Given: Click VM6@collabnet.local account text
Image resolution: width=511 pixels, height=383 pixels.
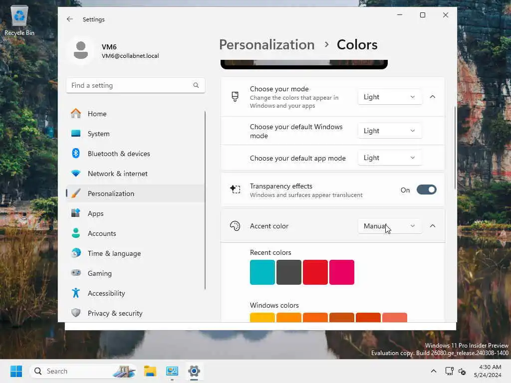Looking at the screenshot, I should pos(130,56).
